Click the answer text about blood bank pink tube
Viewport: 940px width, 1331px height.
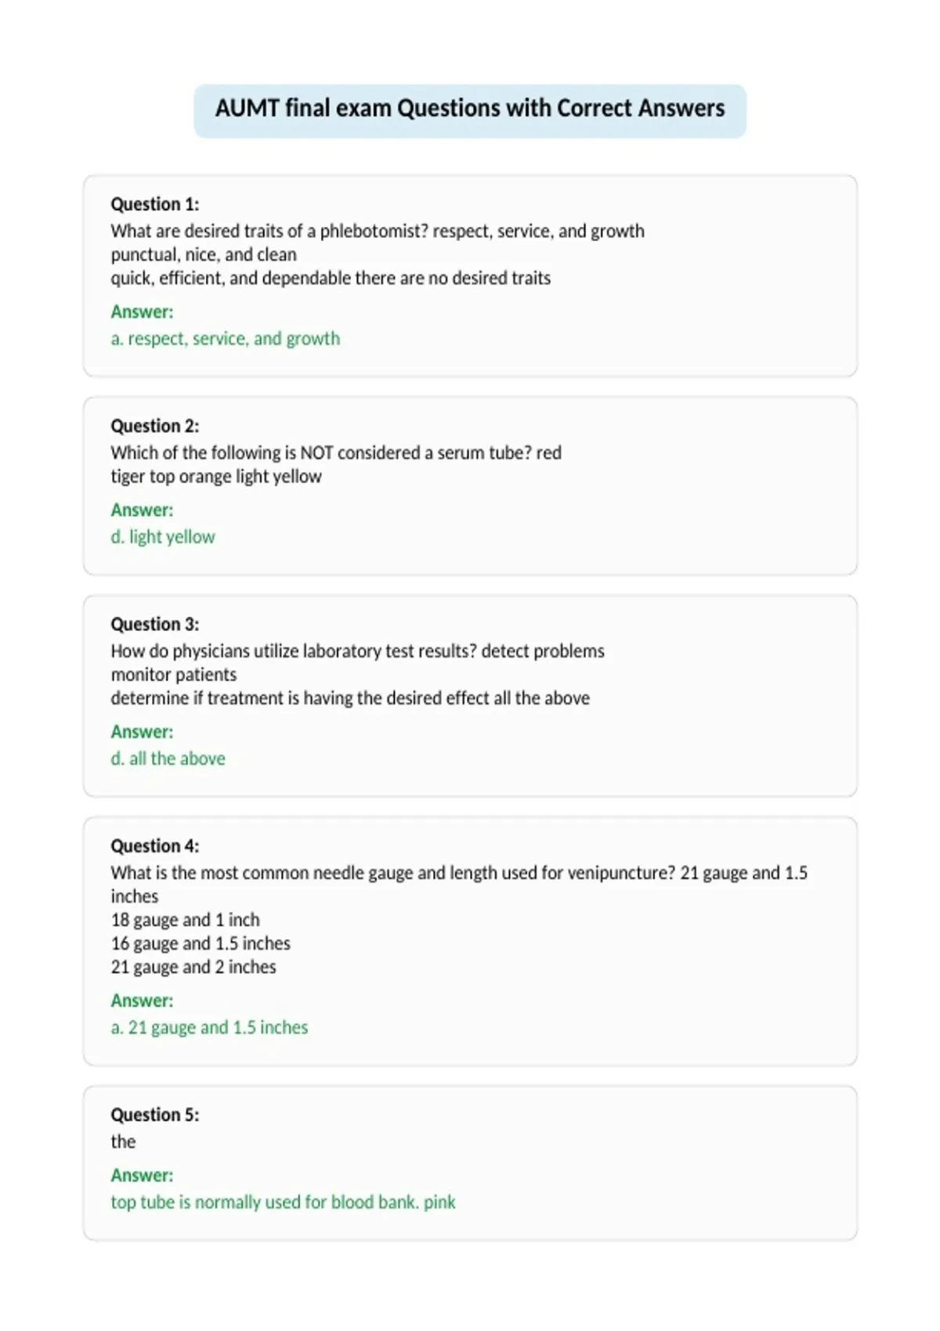click(283, 1202)
